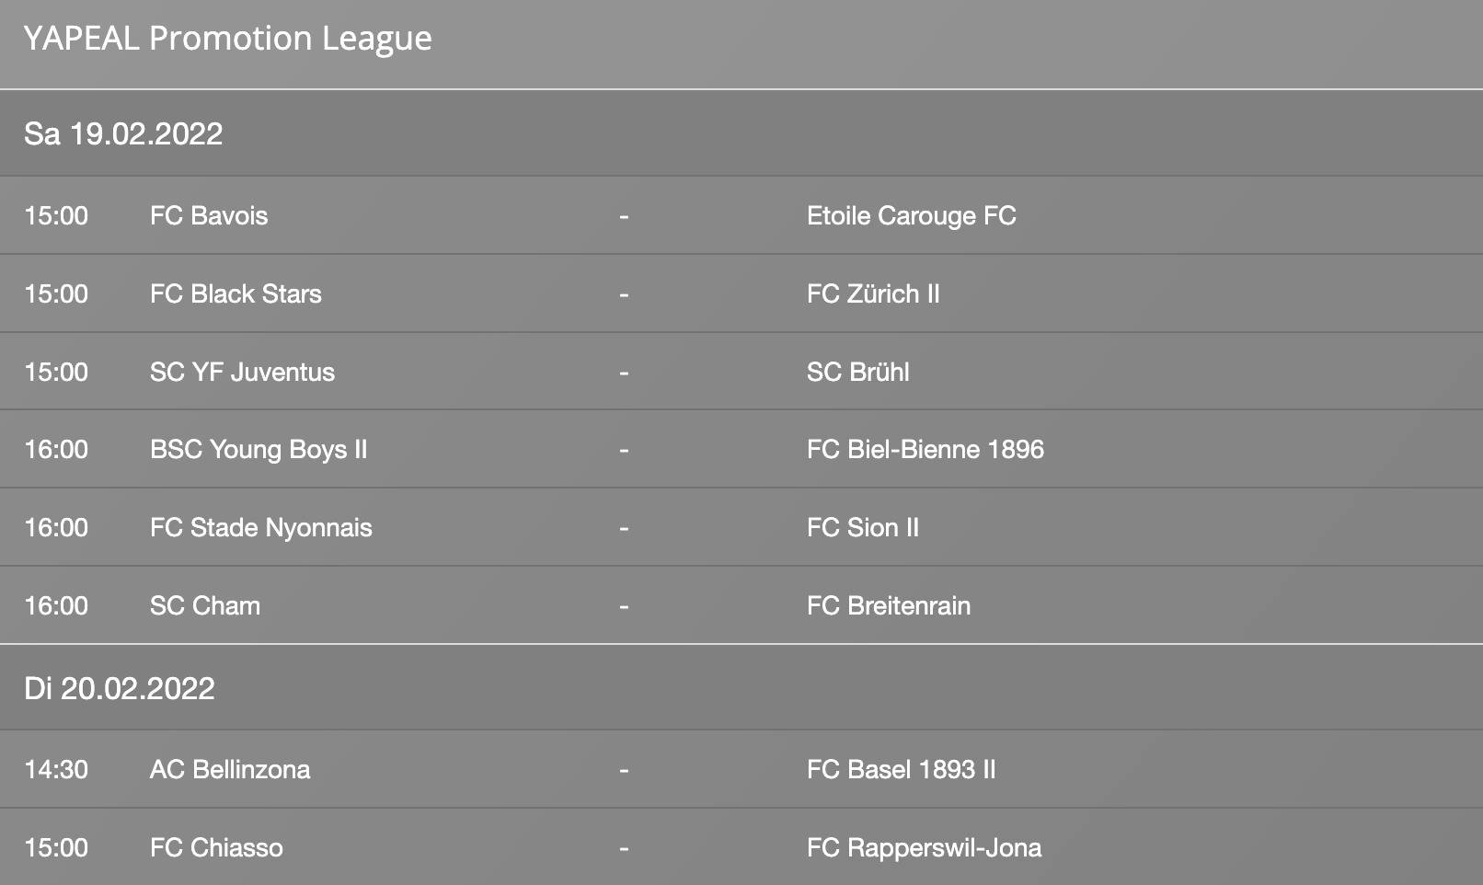The height and width of the screenshot is (885, 1483).
Task: Select the Sa 19.02.2022 date header
Action: click(123, 134)
